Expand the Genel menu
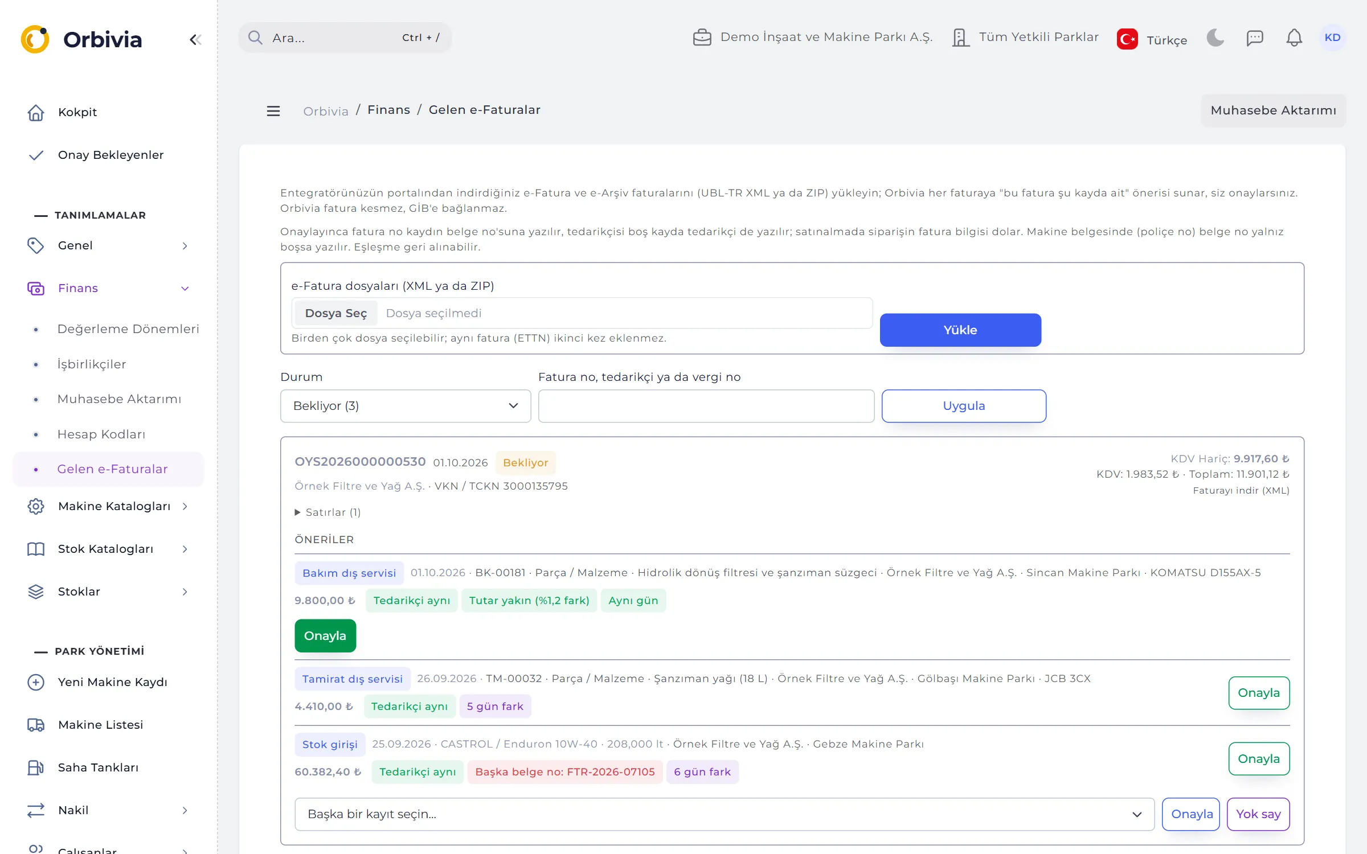Screen dimensions: 1367x854 click(x=108, y=245)
